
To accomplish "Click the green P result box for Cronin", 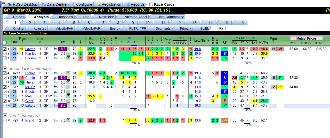I will [280, 78].
